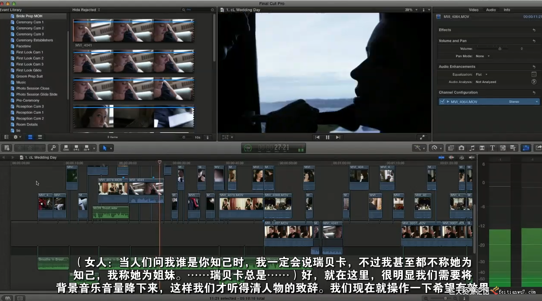Image resolution: width=542 pixels, height=301 pixels.
Task: Open the Pan Mode dropdown
Action: tap(482, 56)
